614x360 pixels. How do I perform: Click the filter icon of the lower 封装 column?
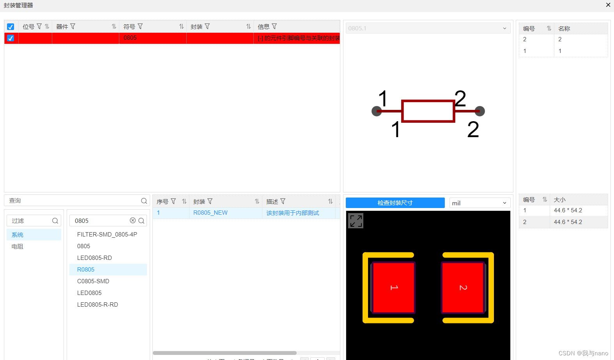tap(210, 201)
